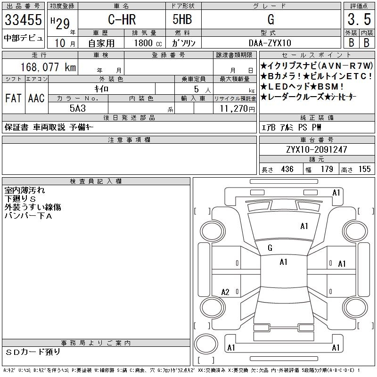Click the SDカード預り notice
The width and height of the screenshot is (377, 377).
click(33, 352)
